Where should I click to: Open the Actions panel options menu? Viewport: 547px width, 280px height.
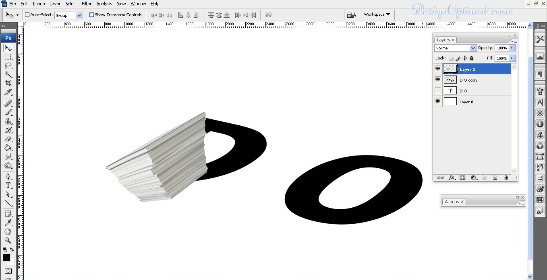tap(522, 203)
